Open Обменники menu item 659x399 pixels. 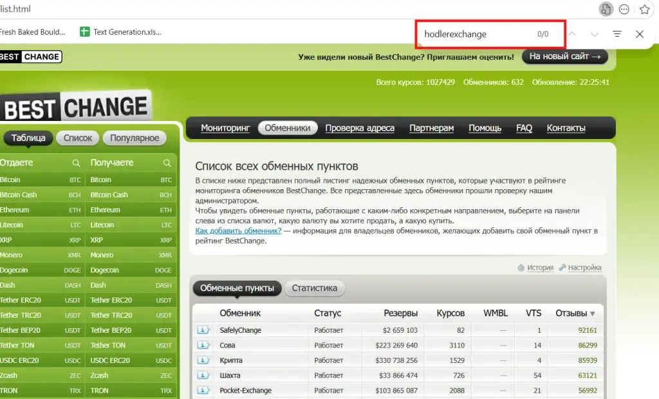[x=288, y=128]
